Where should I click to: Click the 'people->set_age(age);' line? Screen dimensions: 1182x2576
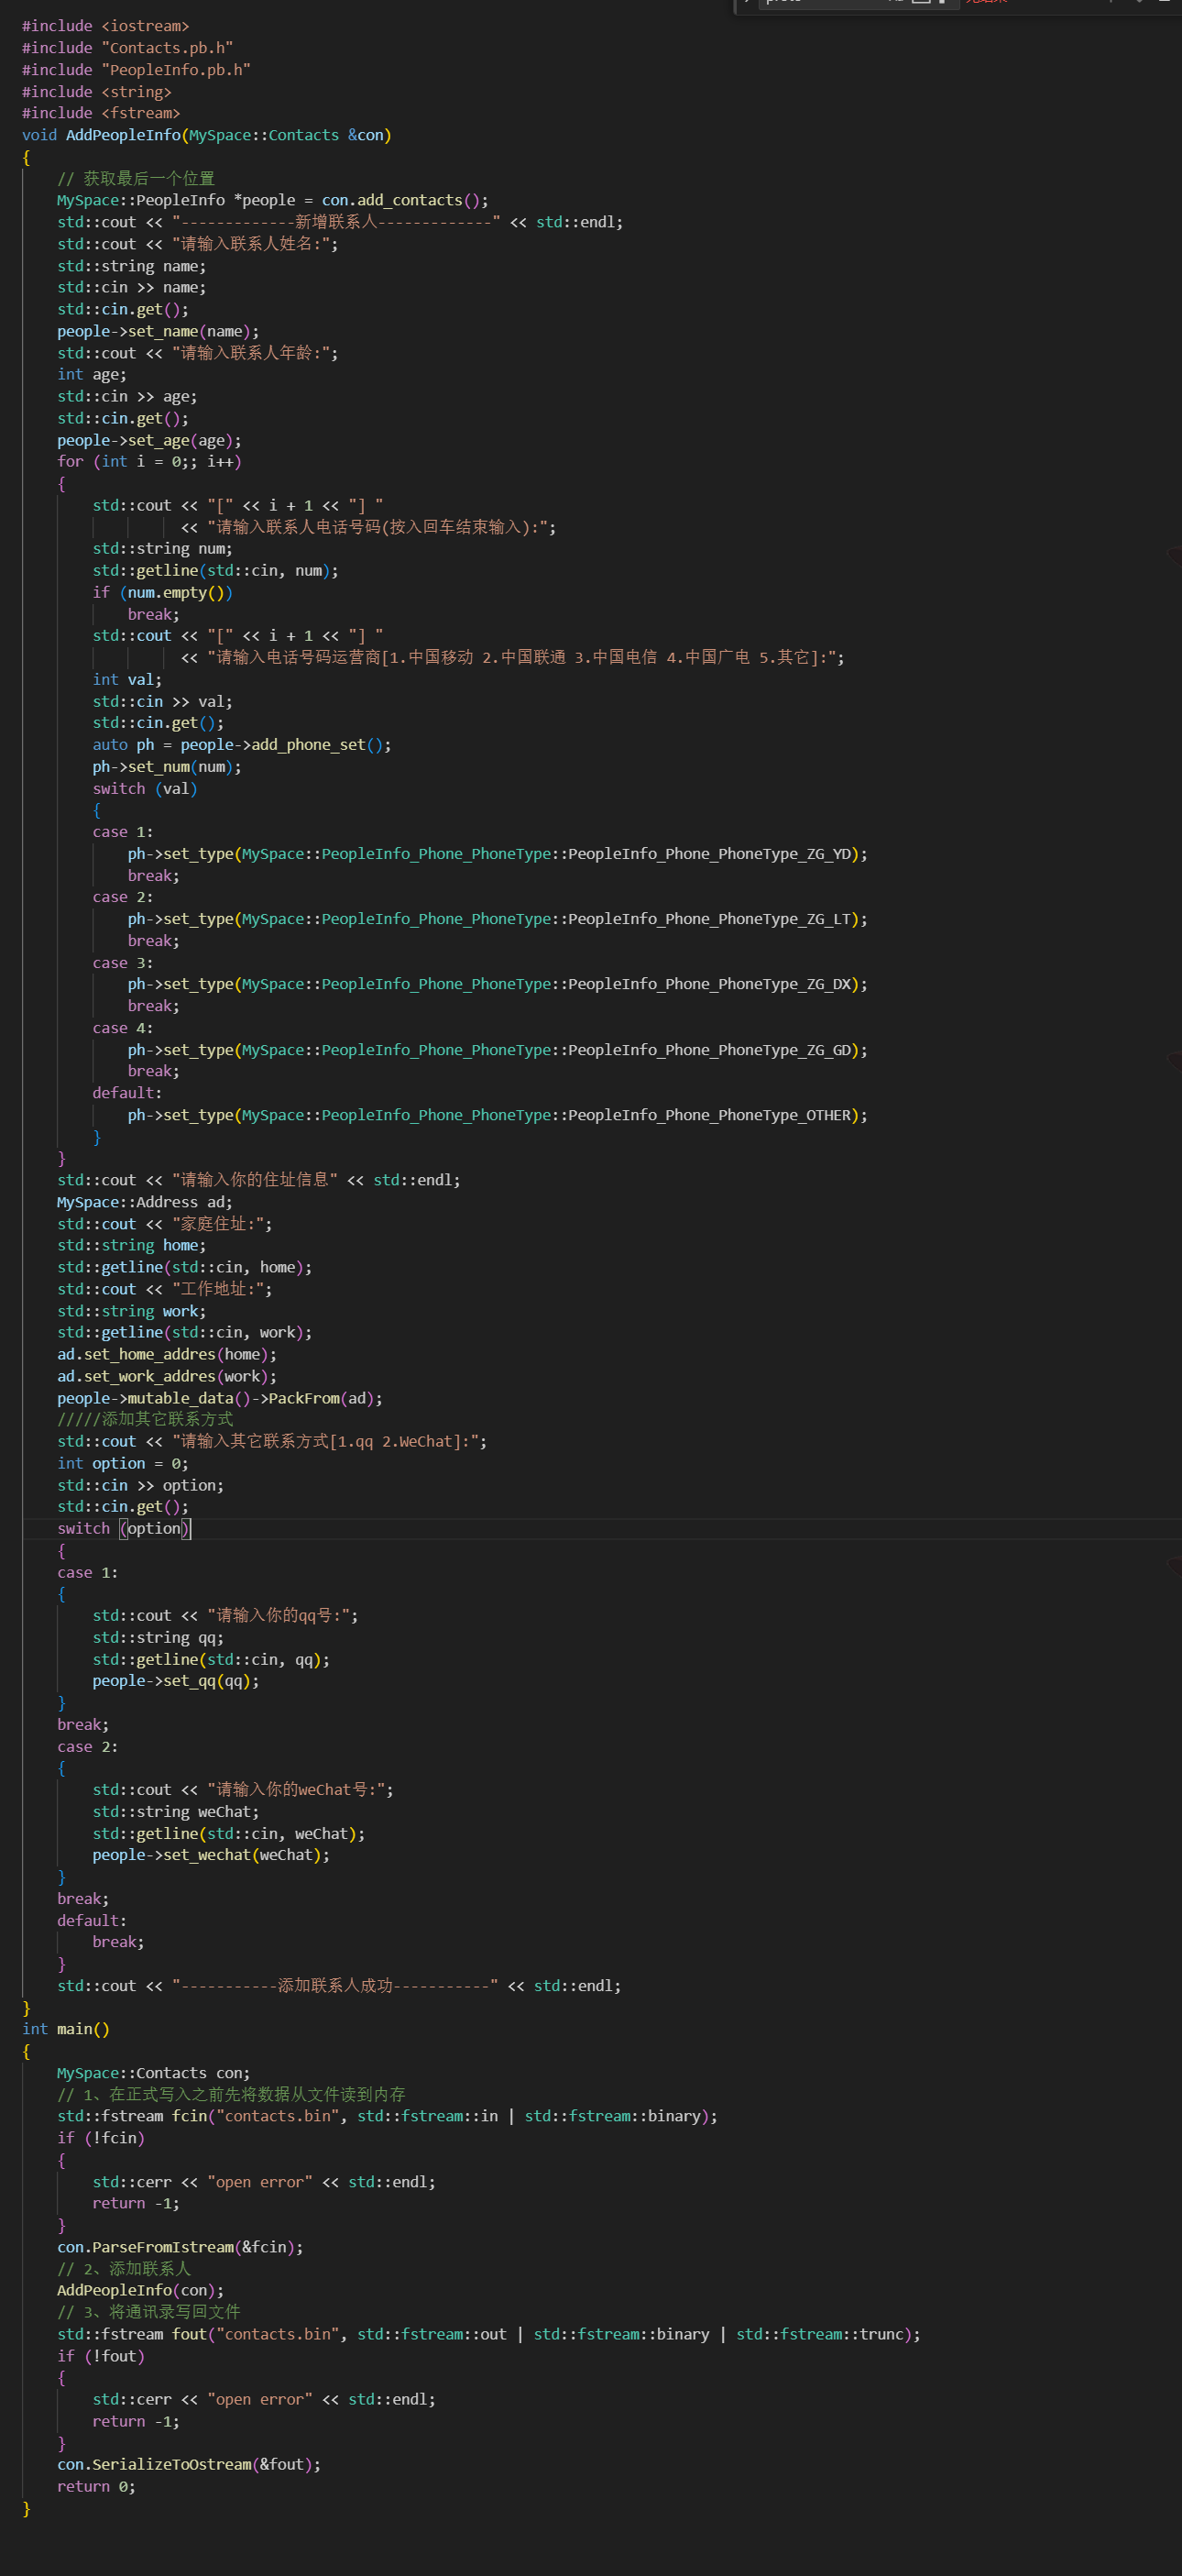[148, 440]
